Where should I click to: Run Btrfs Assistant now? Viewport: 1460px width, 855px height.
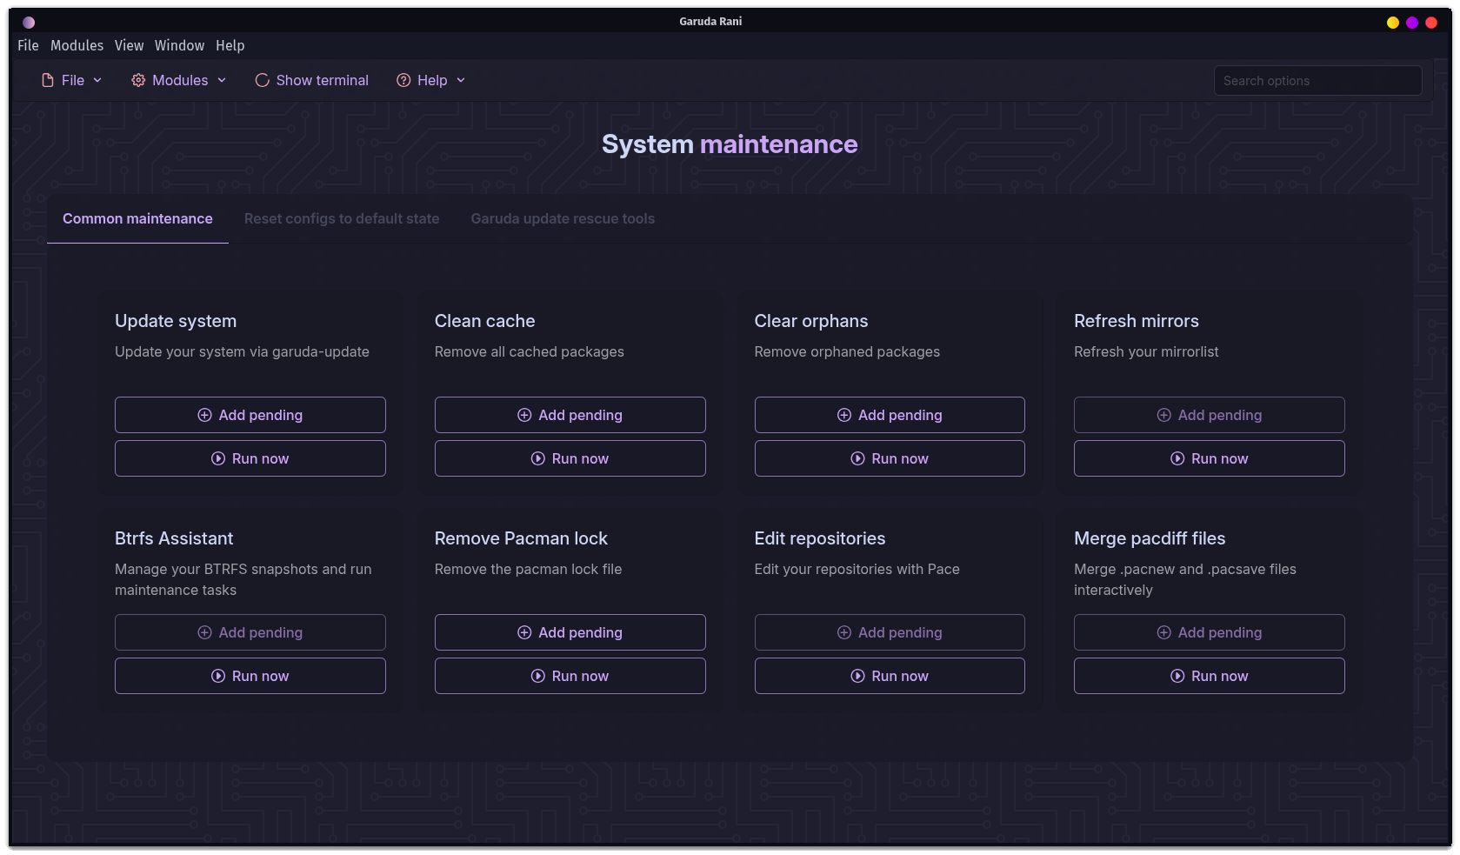(x=250, y=676)
